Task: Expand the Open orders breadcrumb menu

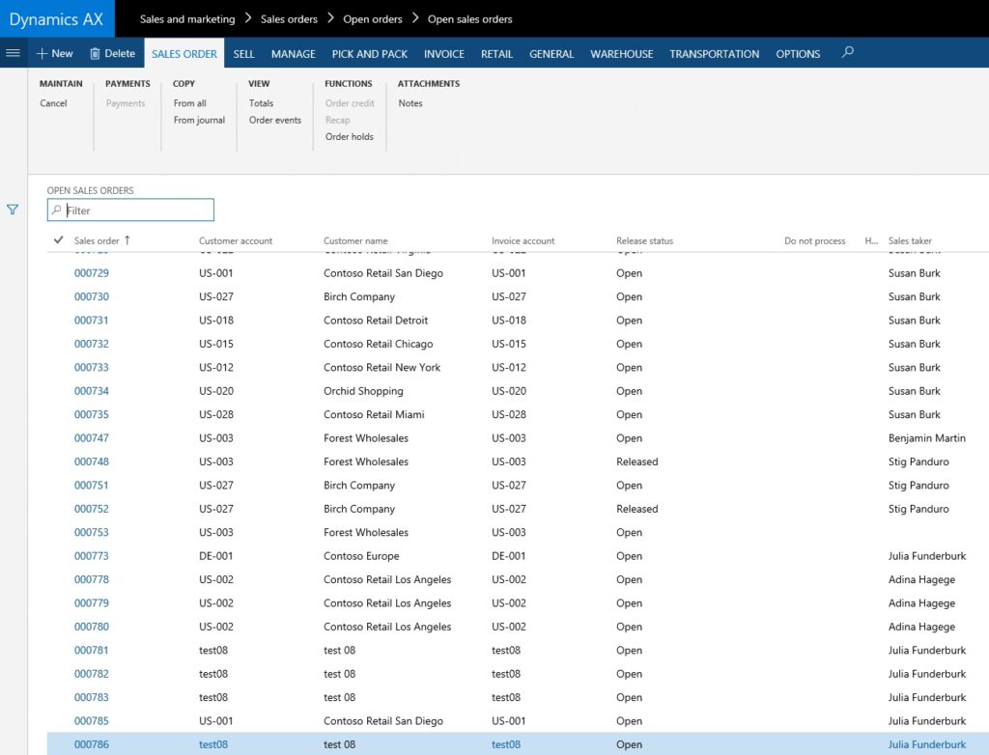Action: (x=373, y=19)
